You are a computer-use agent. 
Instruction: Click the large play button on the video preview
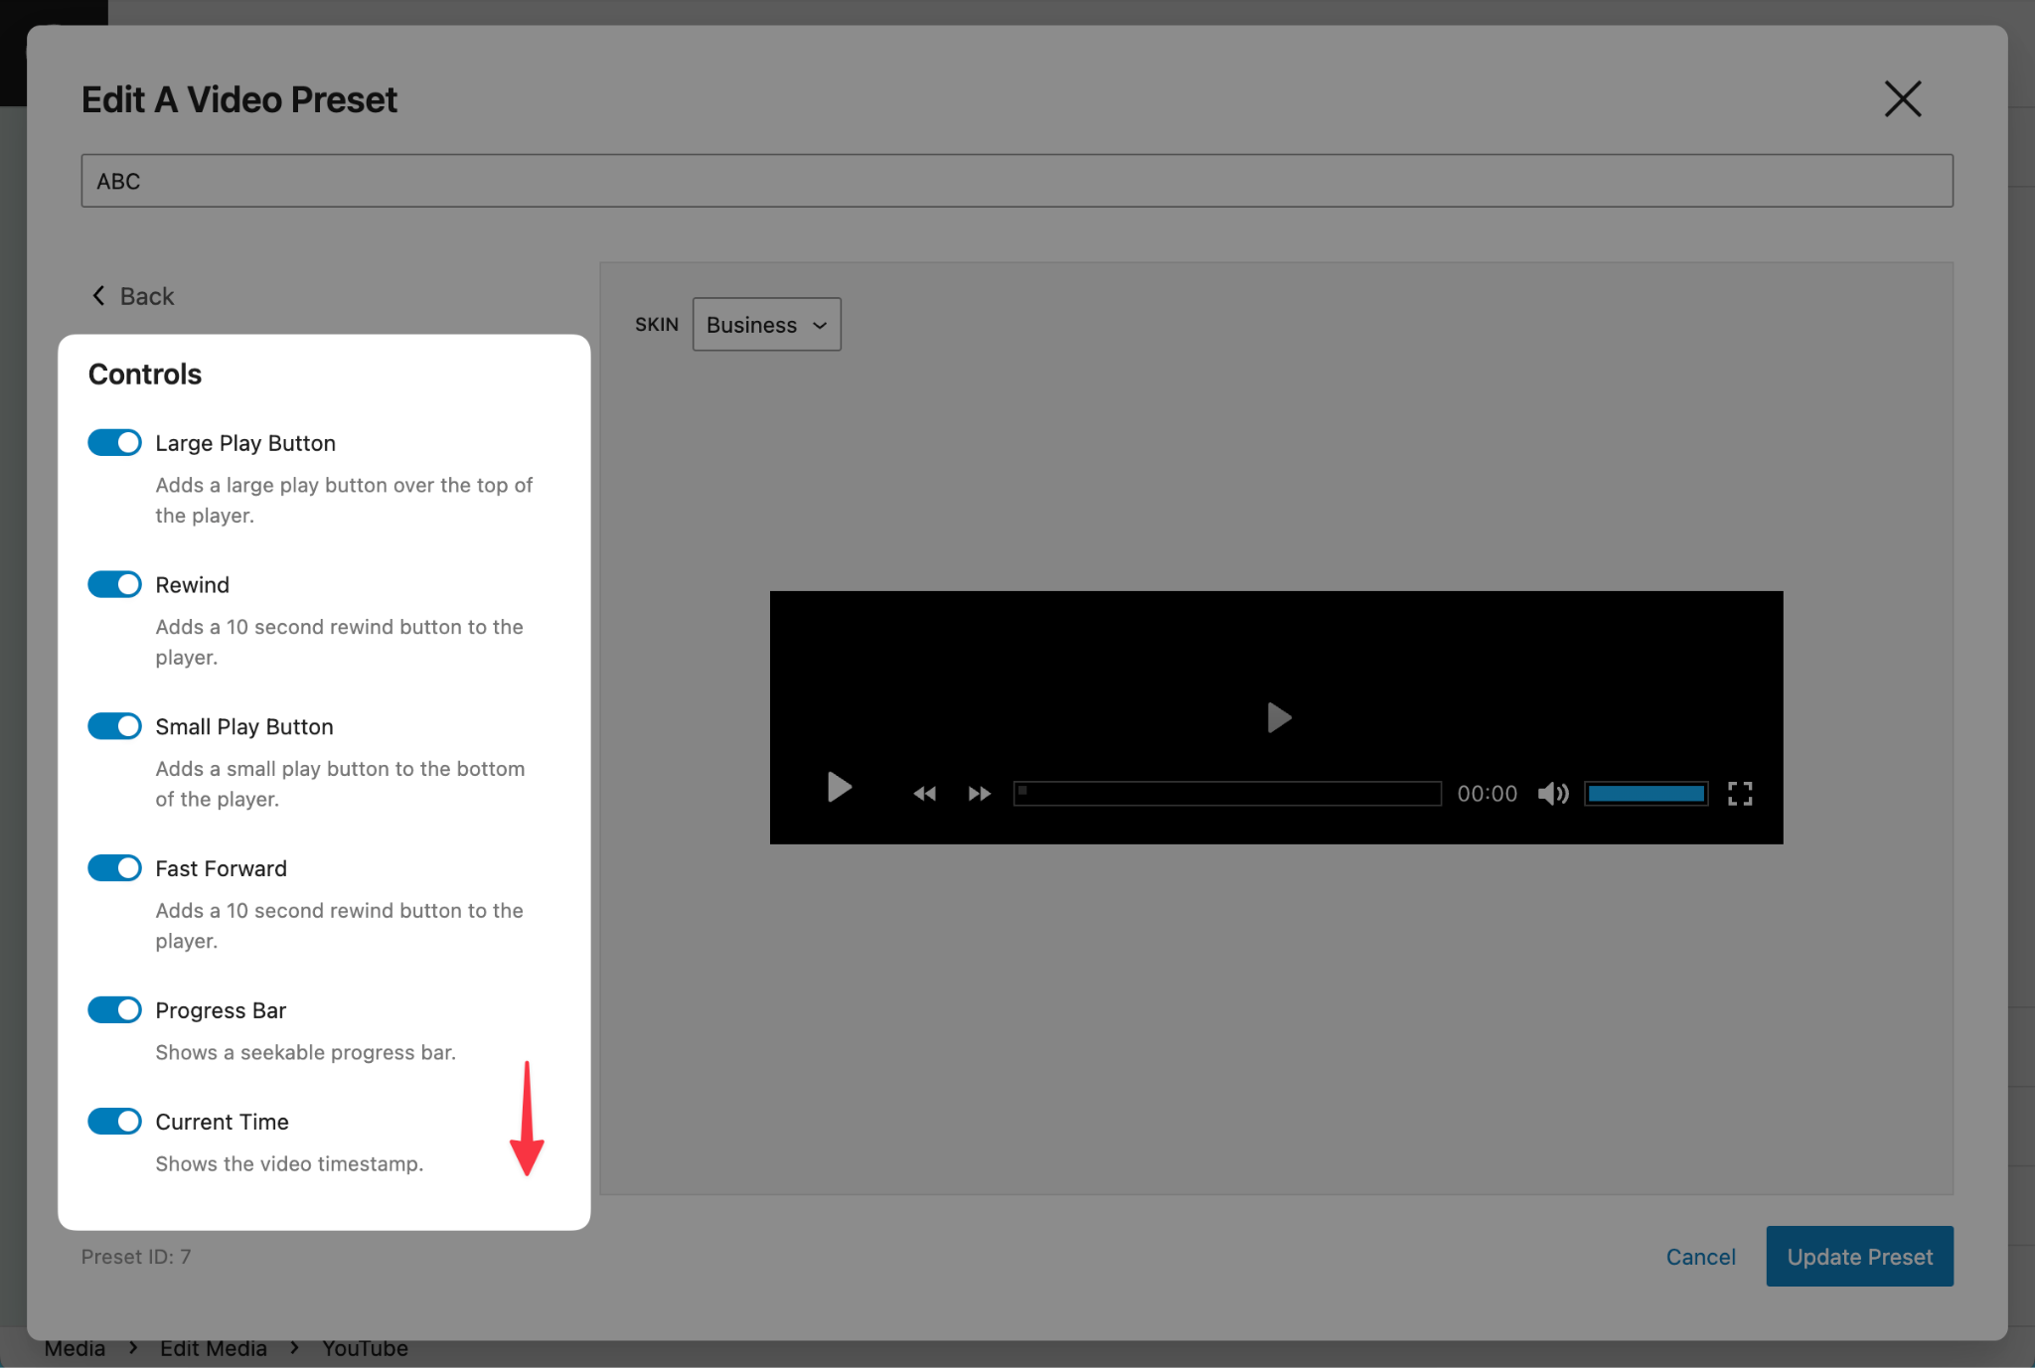tap(1278, 717)
